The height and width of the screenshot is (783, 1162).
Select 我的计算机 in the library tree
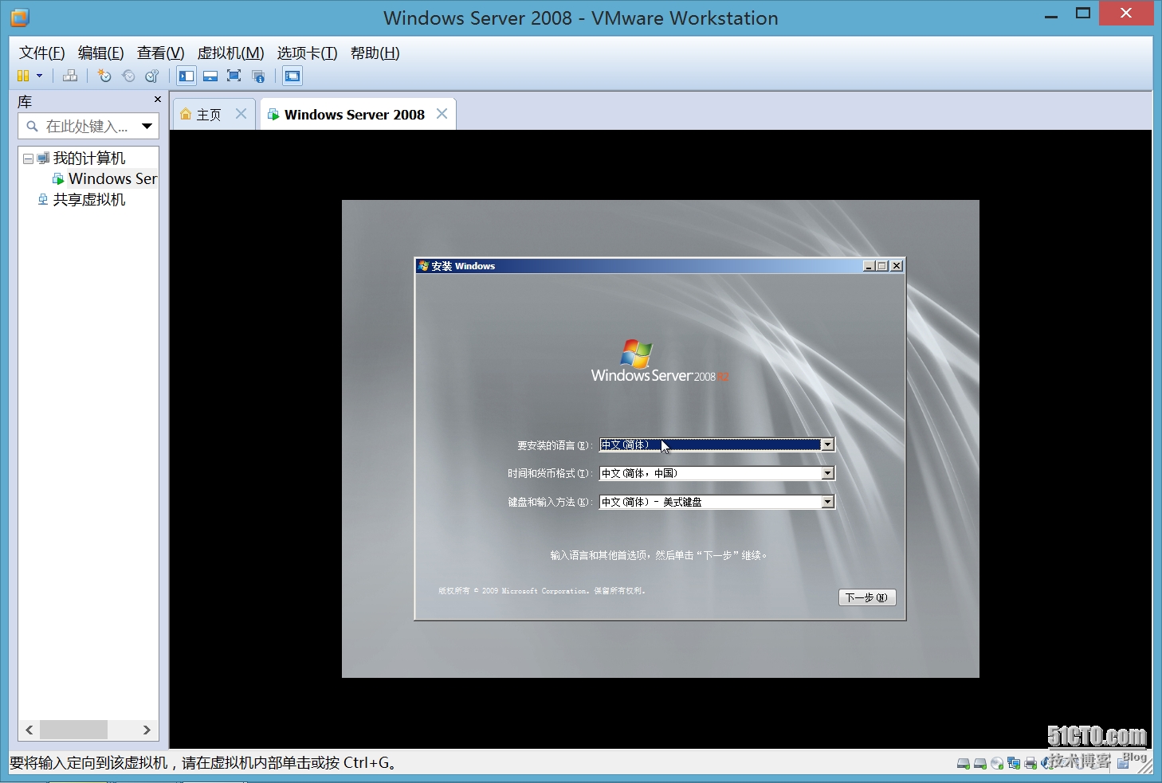(x=89, y=158)
